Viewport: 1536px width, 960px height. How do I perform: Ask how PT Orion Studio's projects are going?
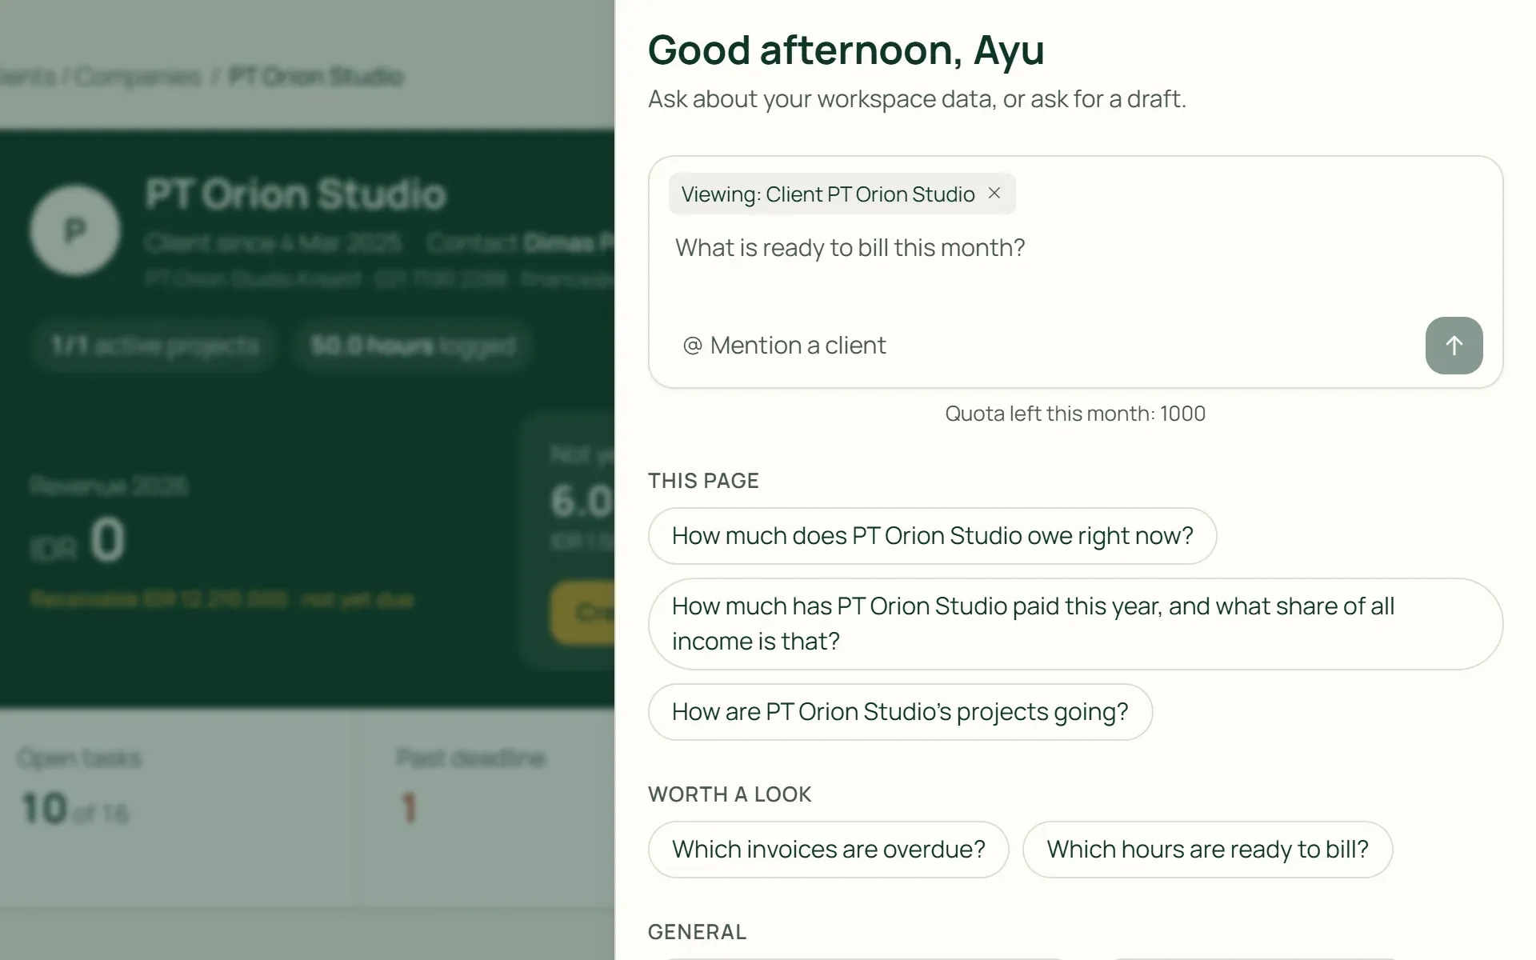pos(900,712)
